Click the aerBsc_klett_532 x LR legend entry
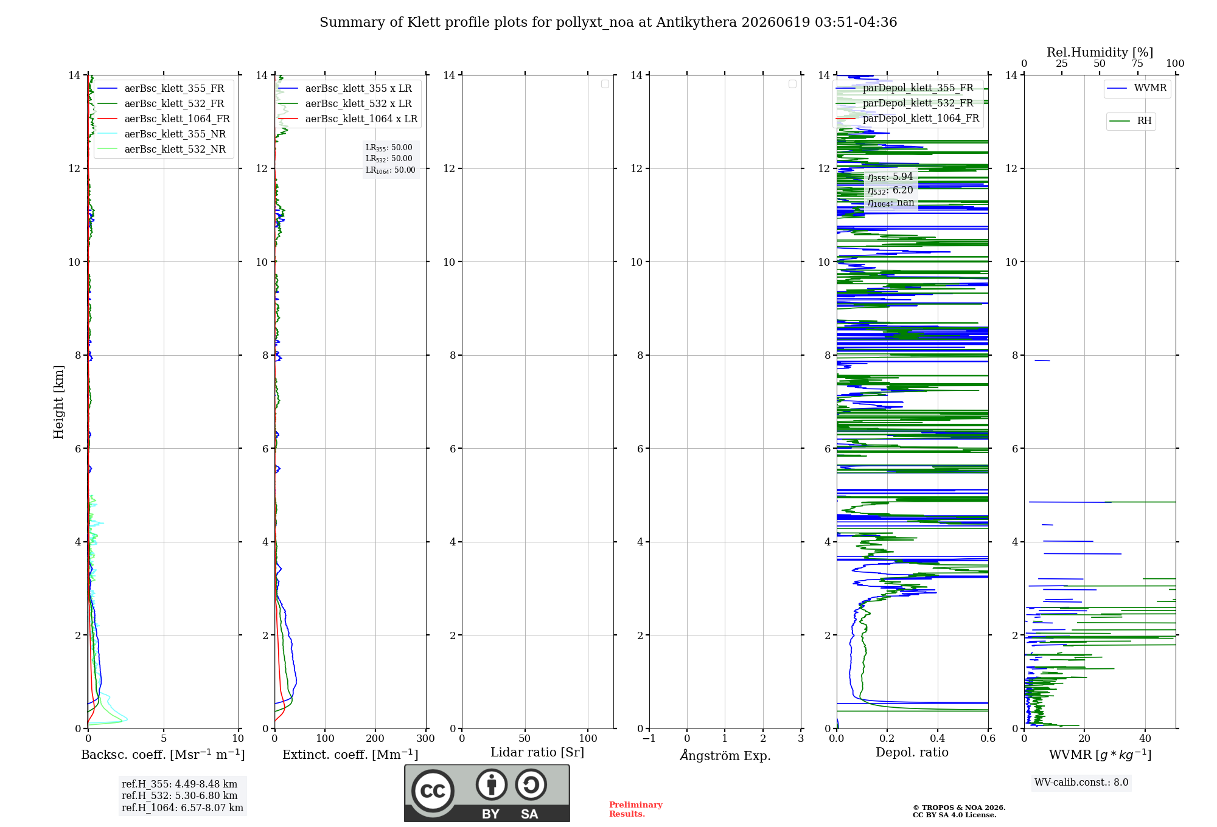Viewport: 1217px width, 827px height. [x=348, y=104]
